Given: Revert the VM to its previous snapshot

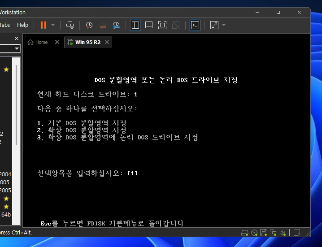Looking at the screenshot, I should (103, 25).
